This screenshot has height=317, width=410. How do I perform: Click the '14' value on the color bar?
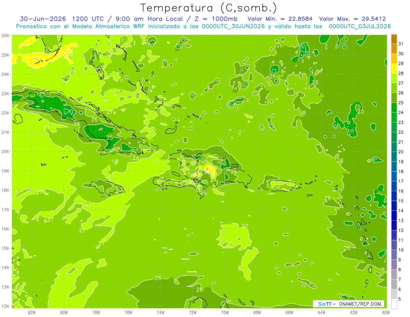tap(401, 211)
